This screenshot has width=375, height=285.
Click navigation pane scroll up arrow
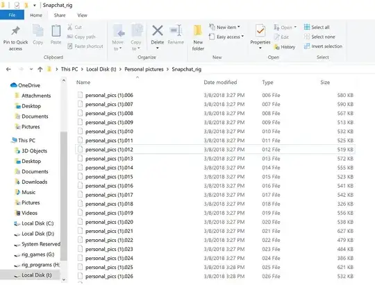tap(64, 80)
